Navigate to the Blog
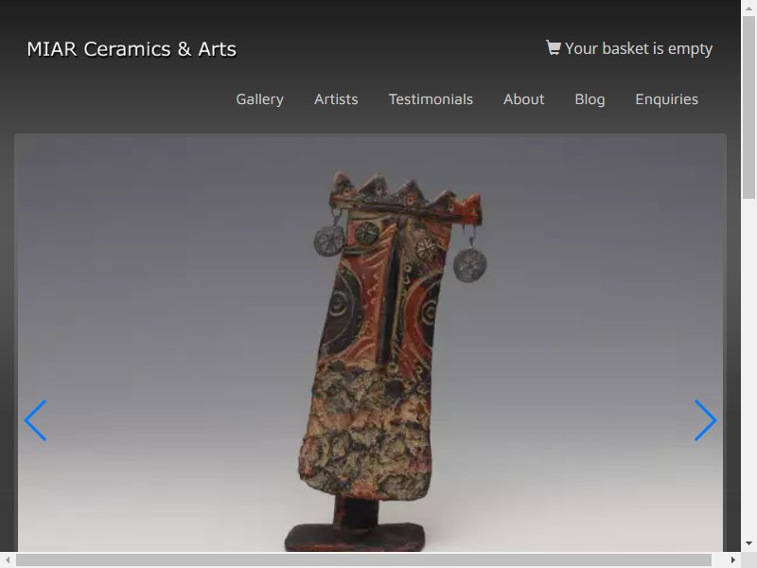Image resolution: width=757 pixels, height=568 pixels. (590, 99)
